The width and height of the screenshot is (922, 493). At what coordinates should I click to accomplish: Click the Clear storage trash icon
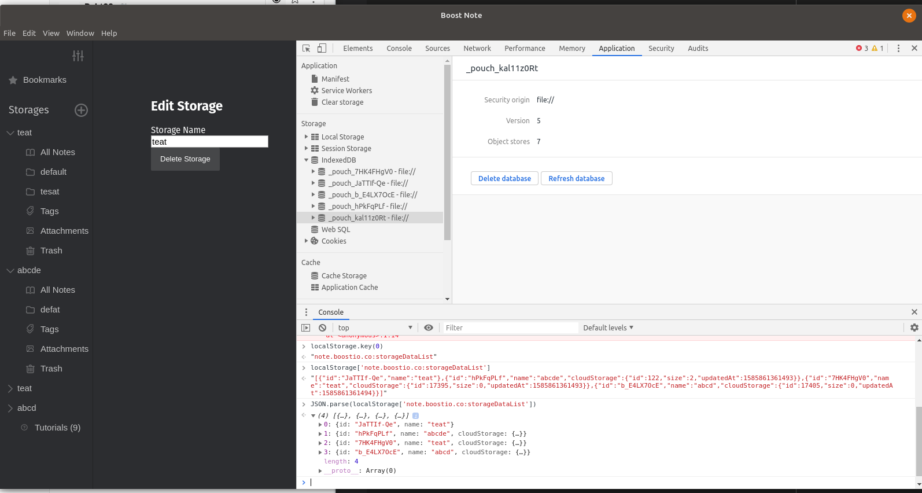(315, 102)
